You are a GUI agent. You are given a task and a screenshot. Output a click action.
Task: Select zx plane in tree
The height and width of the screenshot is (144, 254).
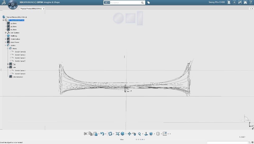[13, 30]
